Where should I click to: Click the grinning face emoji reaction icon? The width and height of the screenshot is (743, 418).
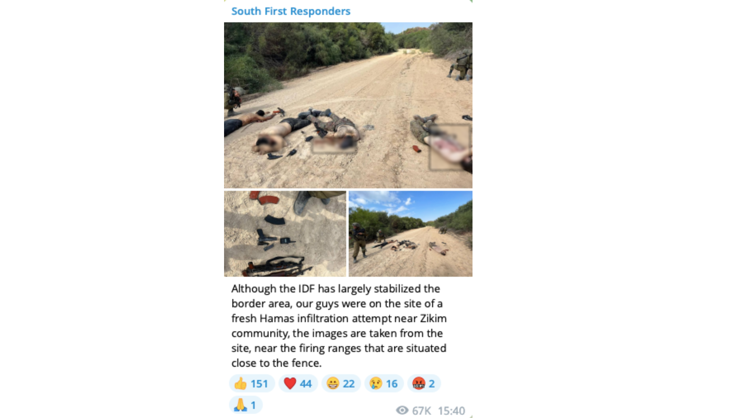click(333, 384)
